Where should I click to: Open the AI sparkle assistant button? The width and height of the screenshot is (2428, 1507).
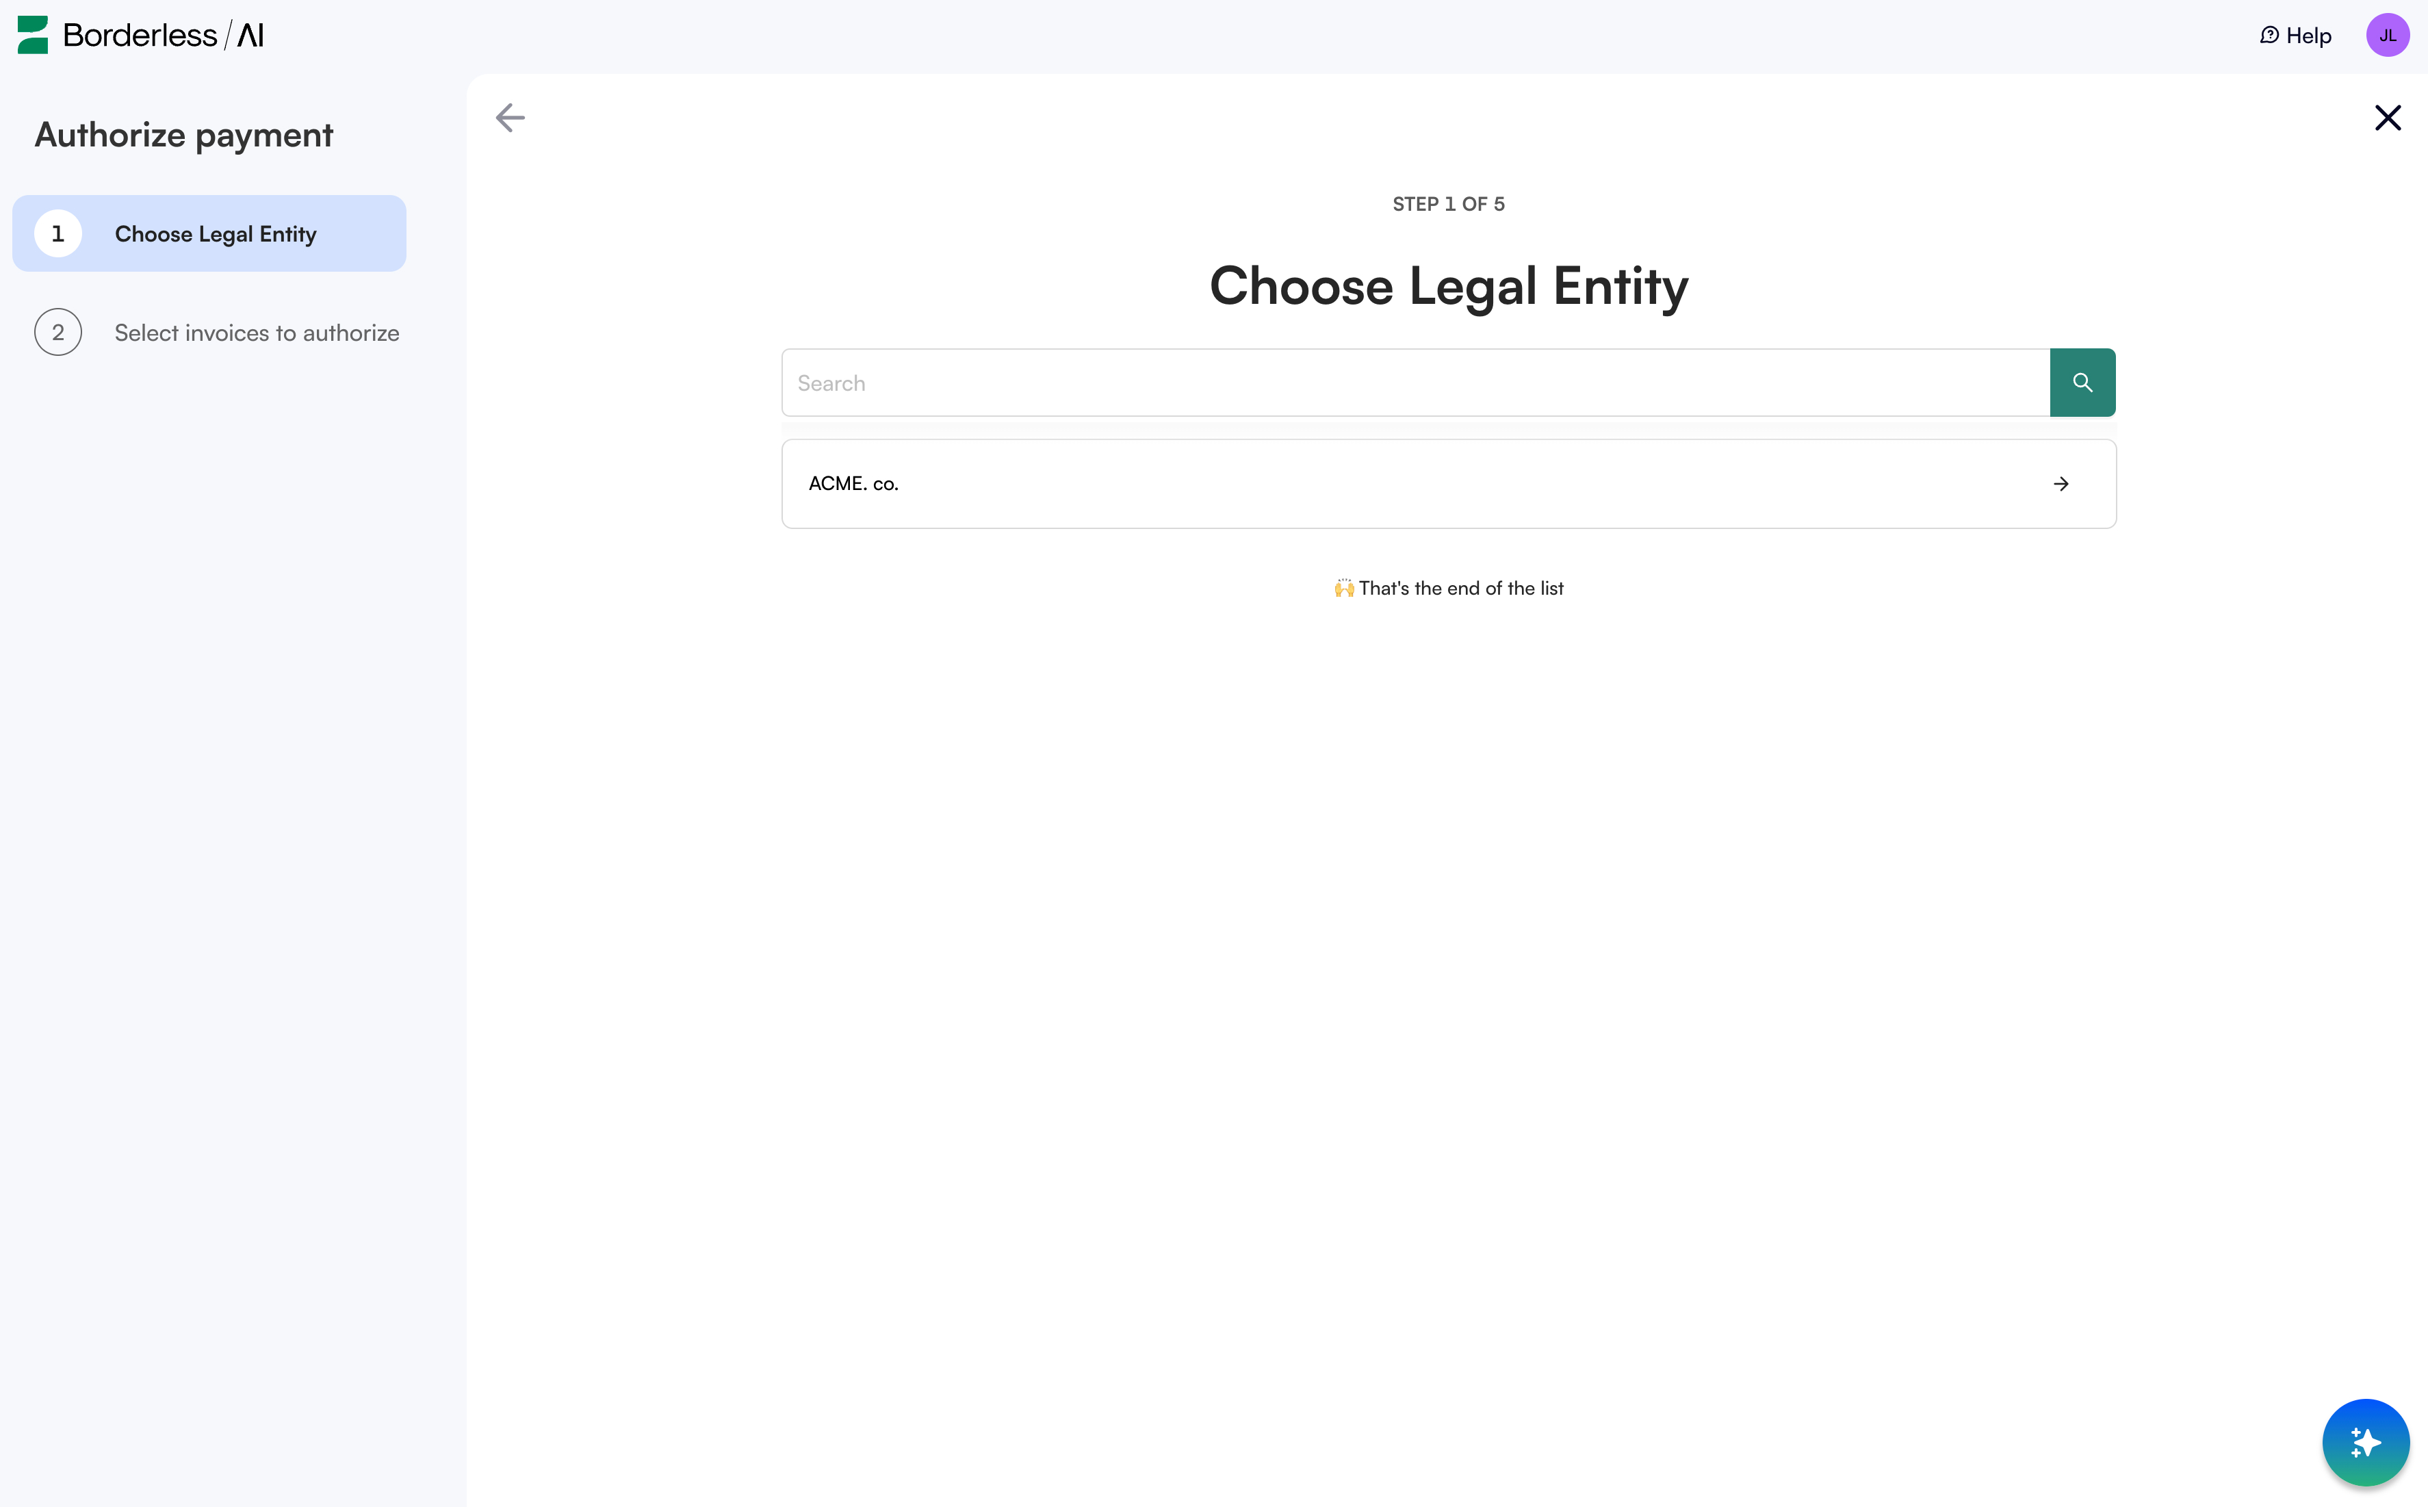(2365, 1441)
